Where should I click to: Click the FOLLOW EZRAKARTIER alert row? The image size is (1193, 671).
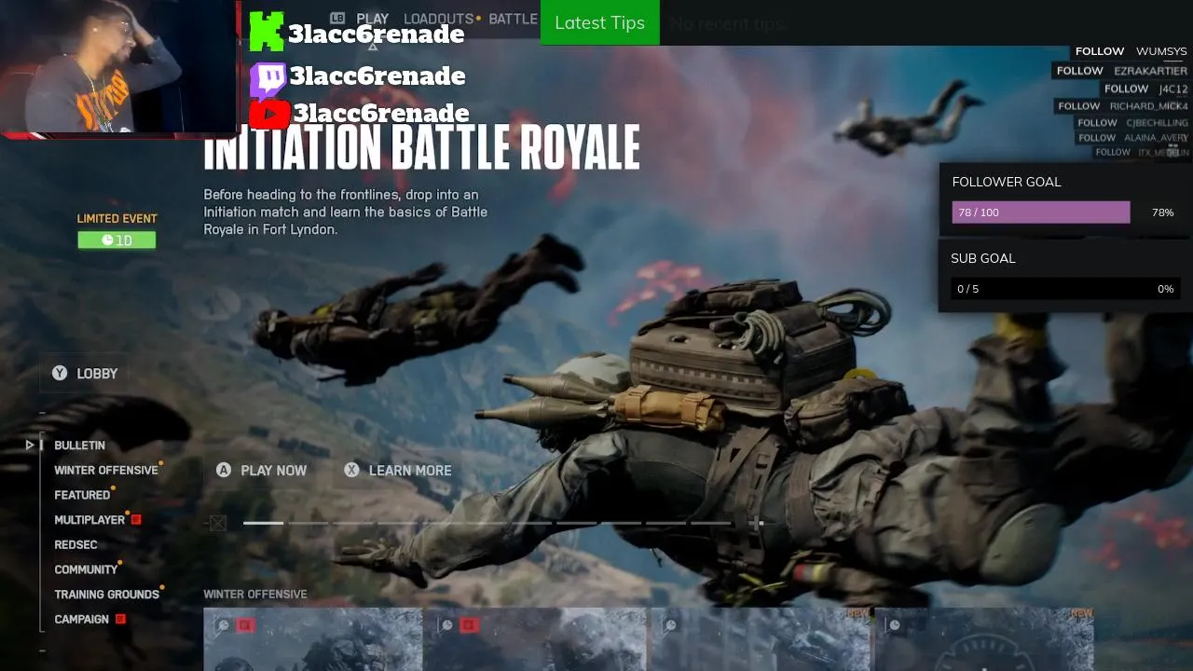(1121, 71)
